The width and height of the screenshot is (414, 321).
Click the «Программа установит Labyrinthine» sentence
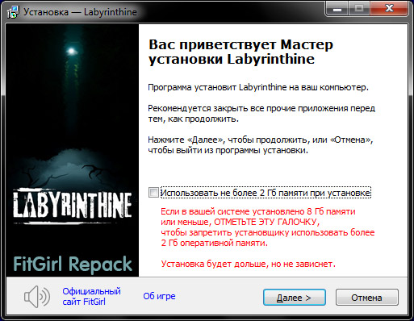(258, 87)
